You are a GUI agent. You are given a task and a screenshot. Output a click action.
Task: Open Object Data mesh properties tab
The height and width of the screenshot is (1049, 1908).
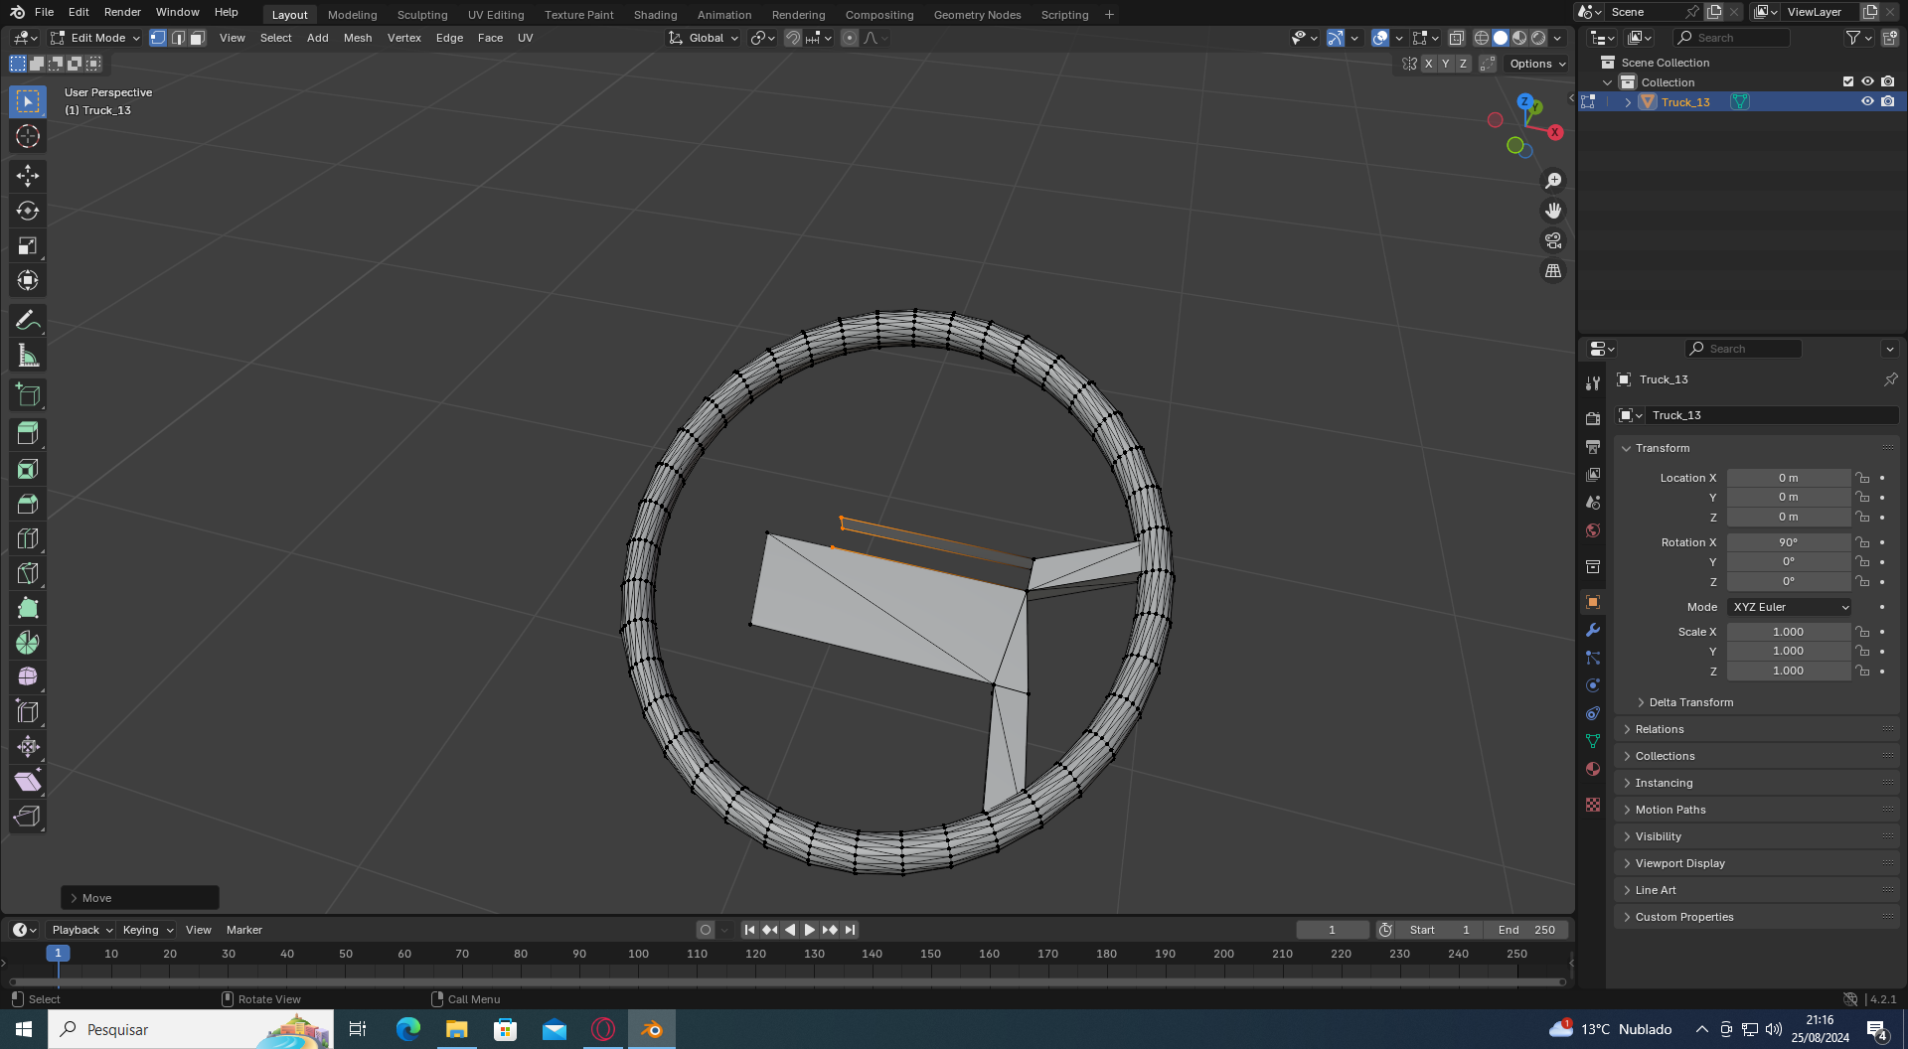coord(1593,741)
